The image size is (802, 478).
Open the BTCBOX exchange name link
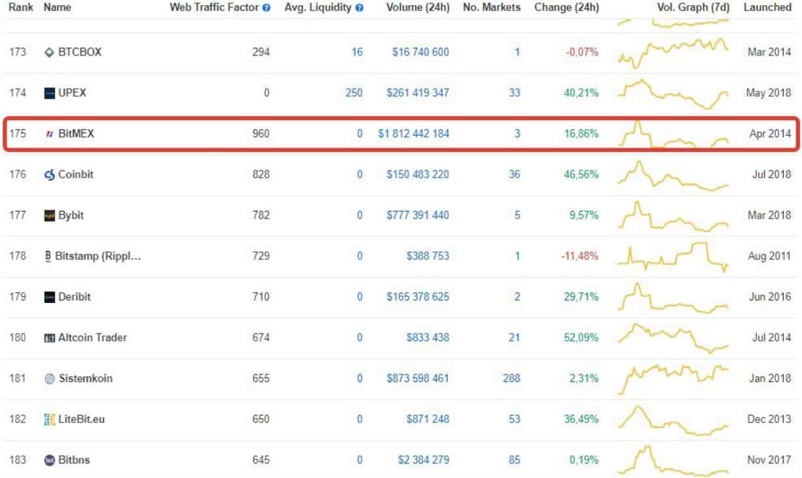point(80,52)
